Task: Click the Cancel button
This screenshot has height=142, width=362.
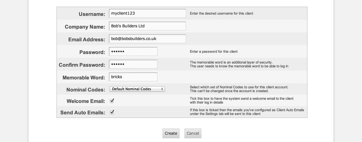Action: point(193,134)
